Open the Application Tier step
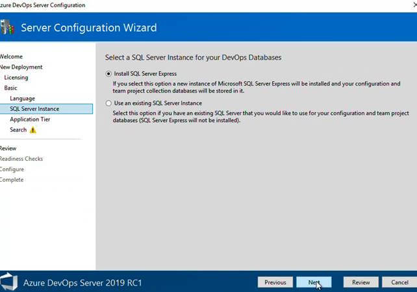The image size is (417, 292). pos(30,119)
